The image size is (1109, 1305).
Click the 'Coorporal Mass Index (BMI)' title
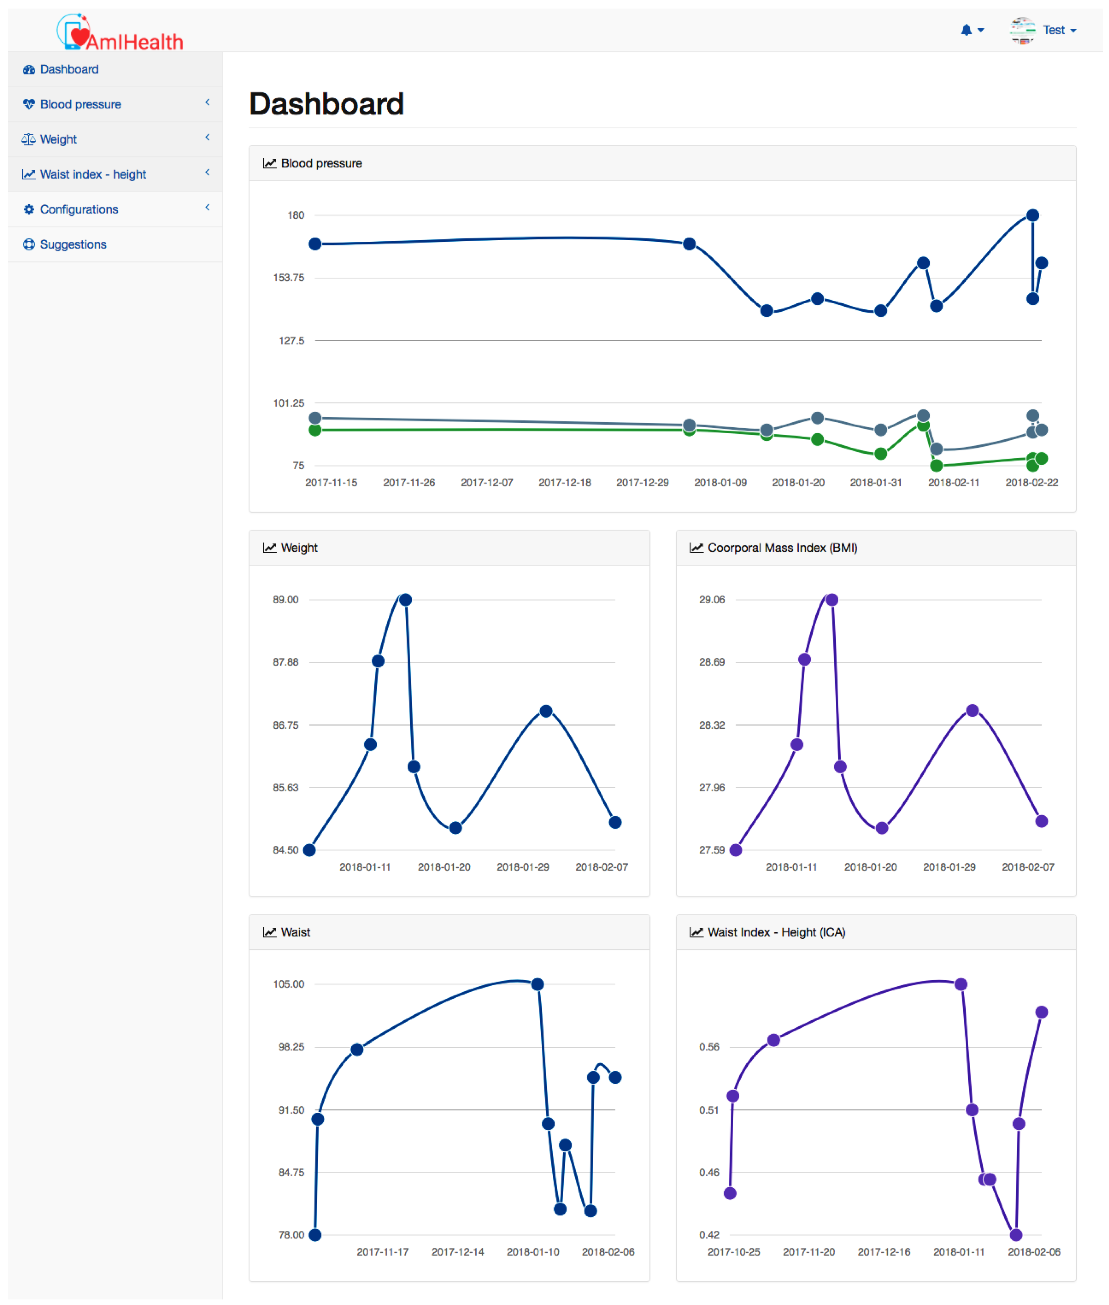click(x=783, y=548)
